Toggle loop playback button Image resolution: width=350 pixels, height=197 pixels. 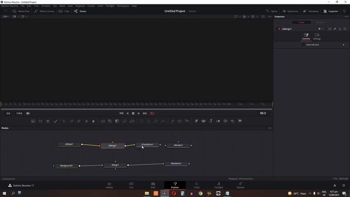(x=152, y=113)
